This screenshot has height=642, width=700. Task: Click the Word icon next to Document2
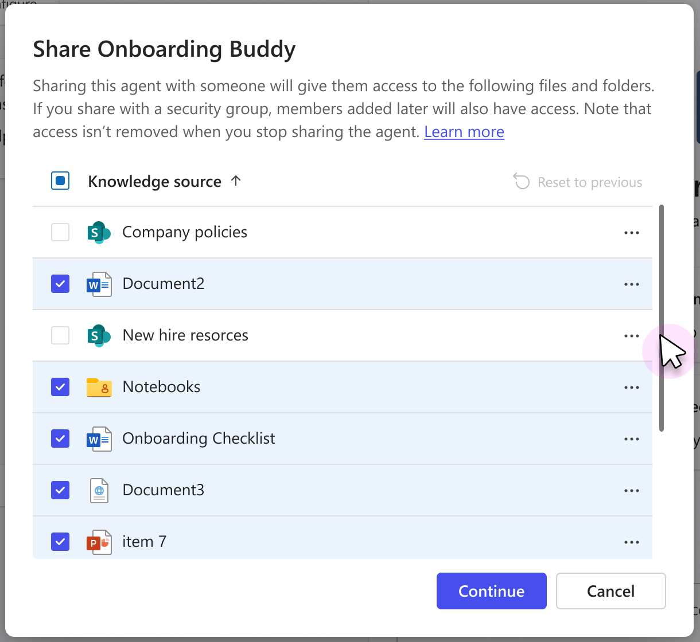[x=99, y=284]
